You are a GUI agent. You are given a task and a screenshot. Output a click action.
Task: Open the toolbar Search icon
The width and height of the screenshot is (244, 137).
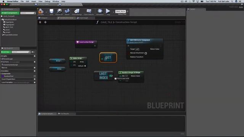point(67,12)
